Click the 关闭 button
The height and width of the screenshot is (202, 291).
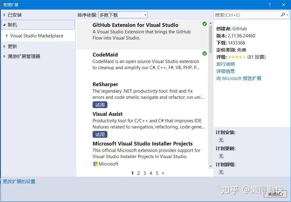[x=275, y=194]
